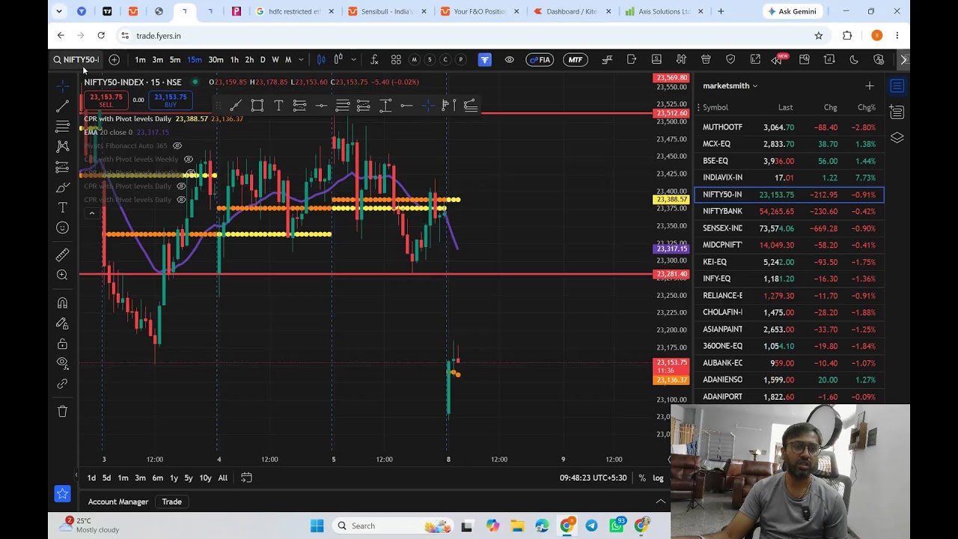Click the add/compare symbol plus icon
The image size is (958, 539).
114,60
